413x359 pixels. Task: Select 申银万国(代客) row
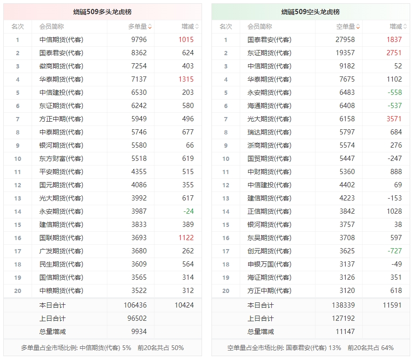(311, 264)
